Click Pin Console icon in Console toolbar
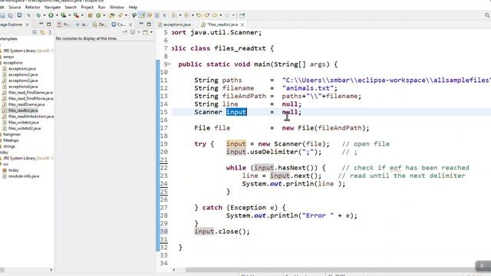The image size is (491, 276). click(125, 32)
